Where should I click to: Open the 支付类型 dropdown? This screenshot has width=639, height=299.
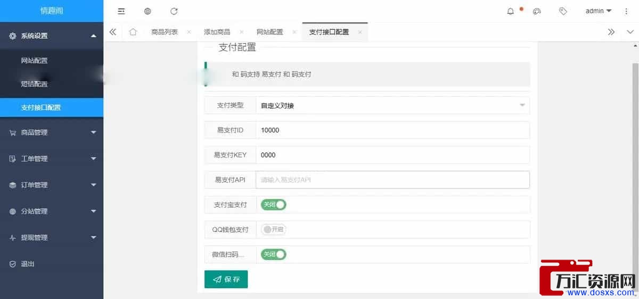click(392, 105)
